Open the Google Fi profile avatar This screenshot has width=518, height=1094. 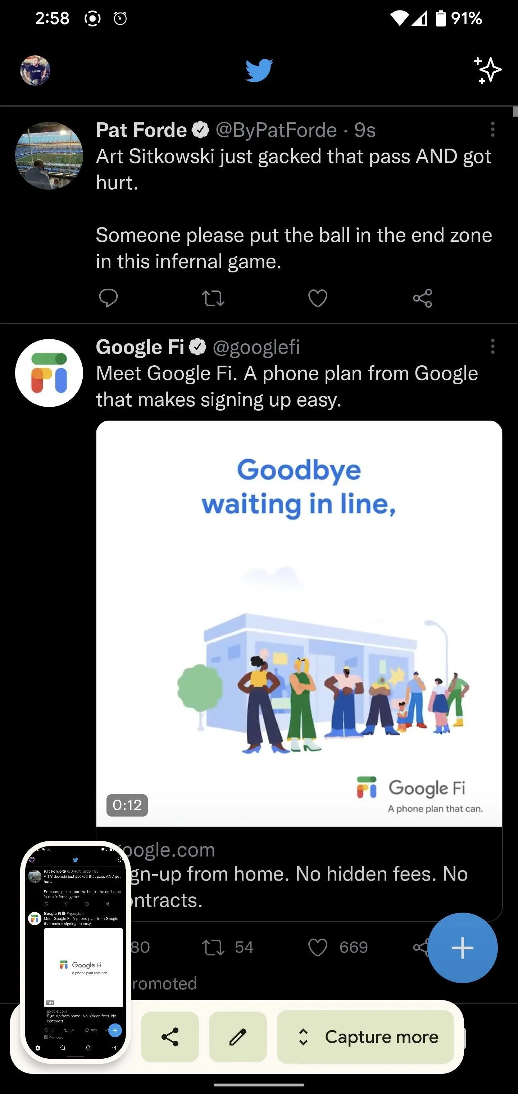click(x=49, y=372)
